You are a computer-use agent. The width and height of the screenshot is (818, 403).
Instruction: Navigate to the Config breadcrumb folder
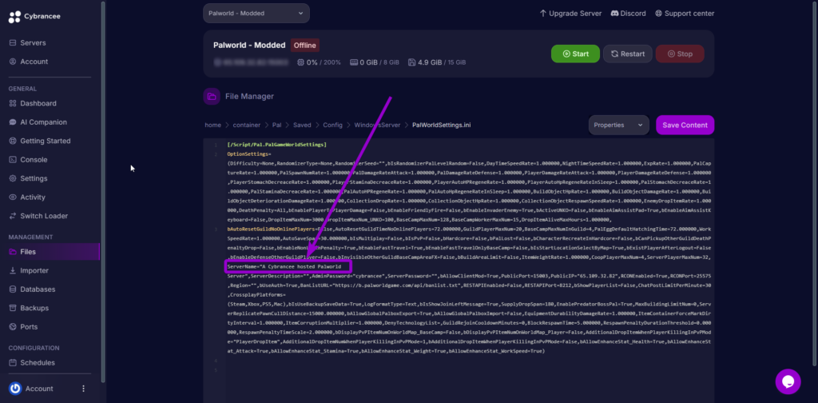click(x=333, y=126)
